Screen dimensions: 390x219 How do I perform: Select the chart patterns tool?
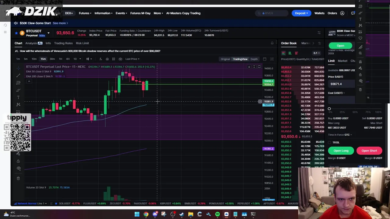(x=18, y=105)
